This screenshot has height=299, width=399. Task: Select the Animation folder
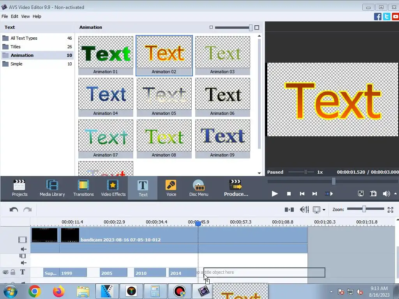(37, 55)
